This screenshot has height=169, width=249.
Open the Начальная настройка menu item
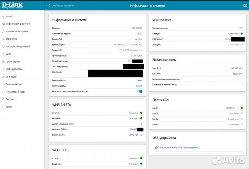pos(17,32)
